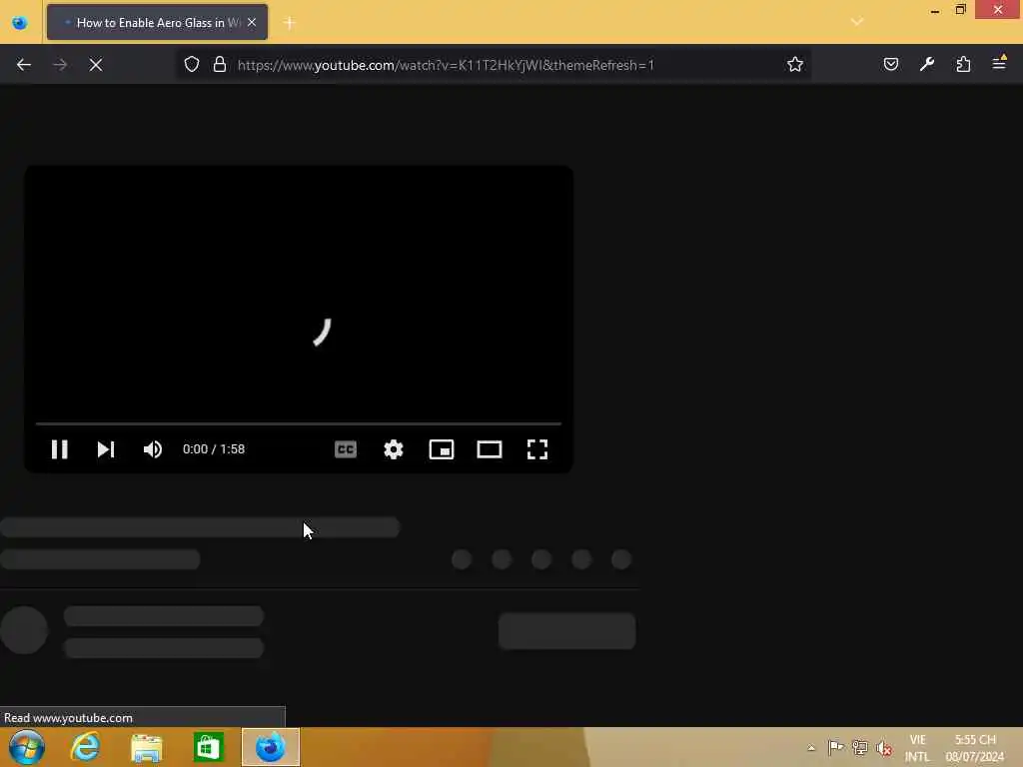Click the Firefox taskbar button
This screenshot has width=1023, height=767.
pos(271,747)
